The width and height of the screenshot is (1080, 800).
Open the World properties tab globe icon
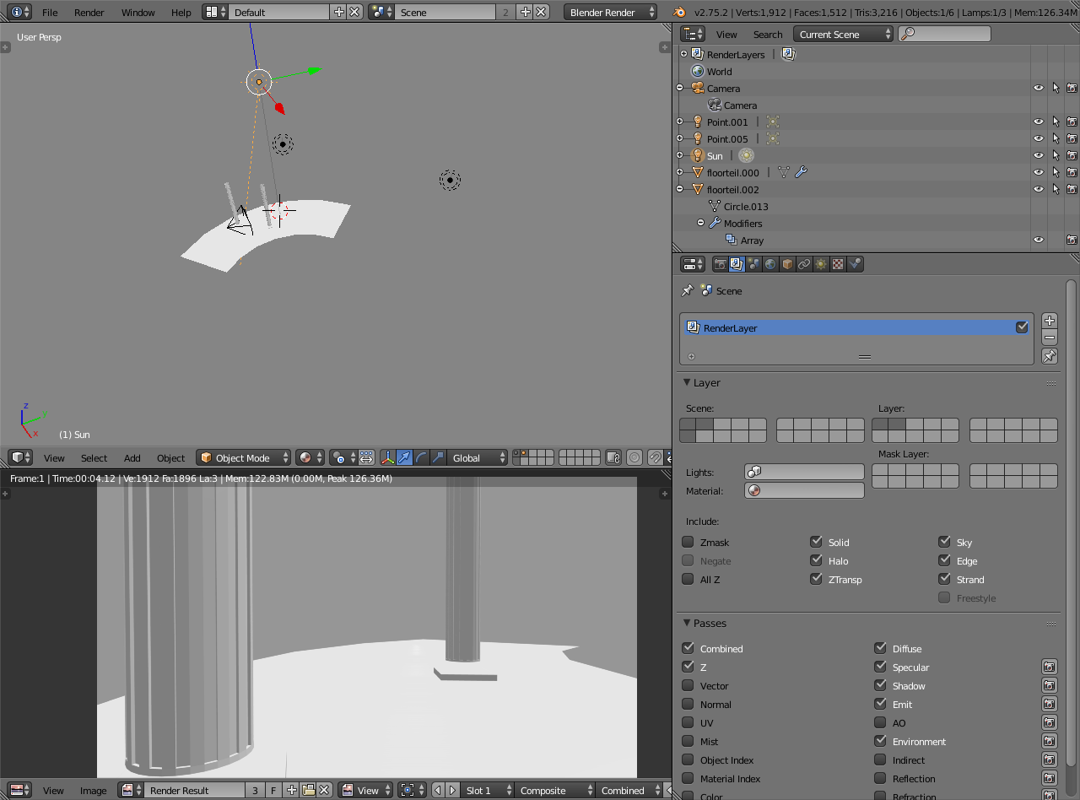click(x=770, y=264)
